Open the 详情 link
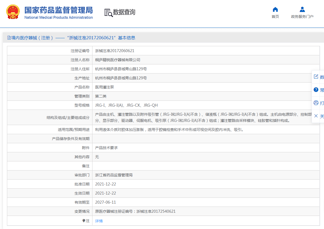 click(x=99, y=221)
